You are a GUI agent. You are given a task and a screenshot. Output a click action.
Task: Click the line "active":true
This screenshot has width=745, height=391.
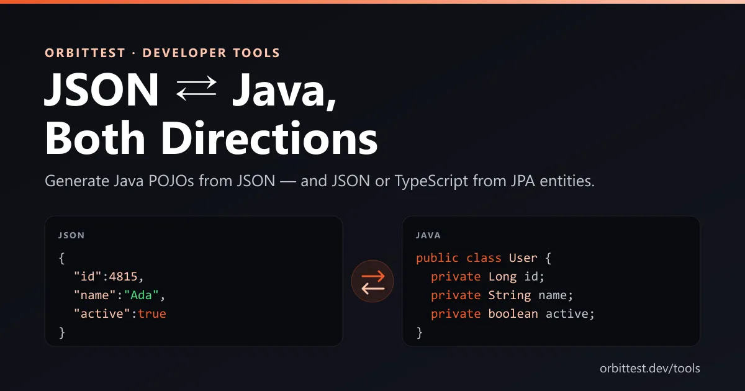pos(120,313)
